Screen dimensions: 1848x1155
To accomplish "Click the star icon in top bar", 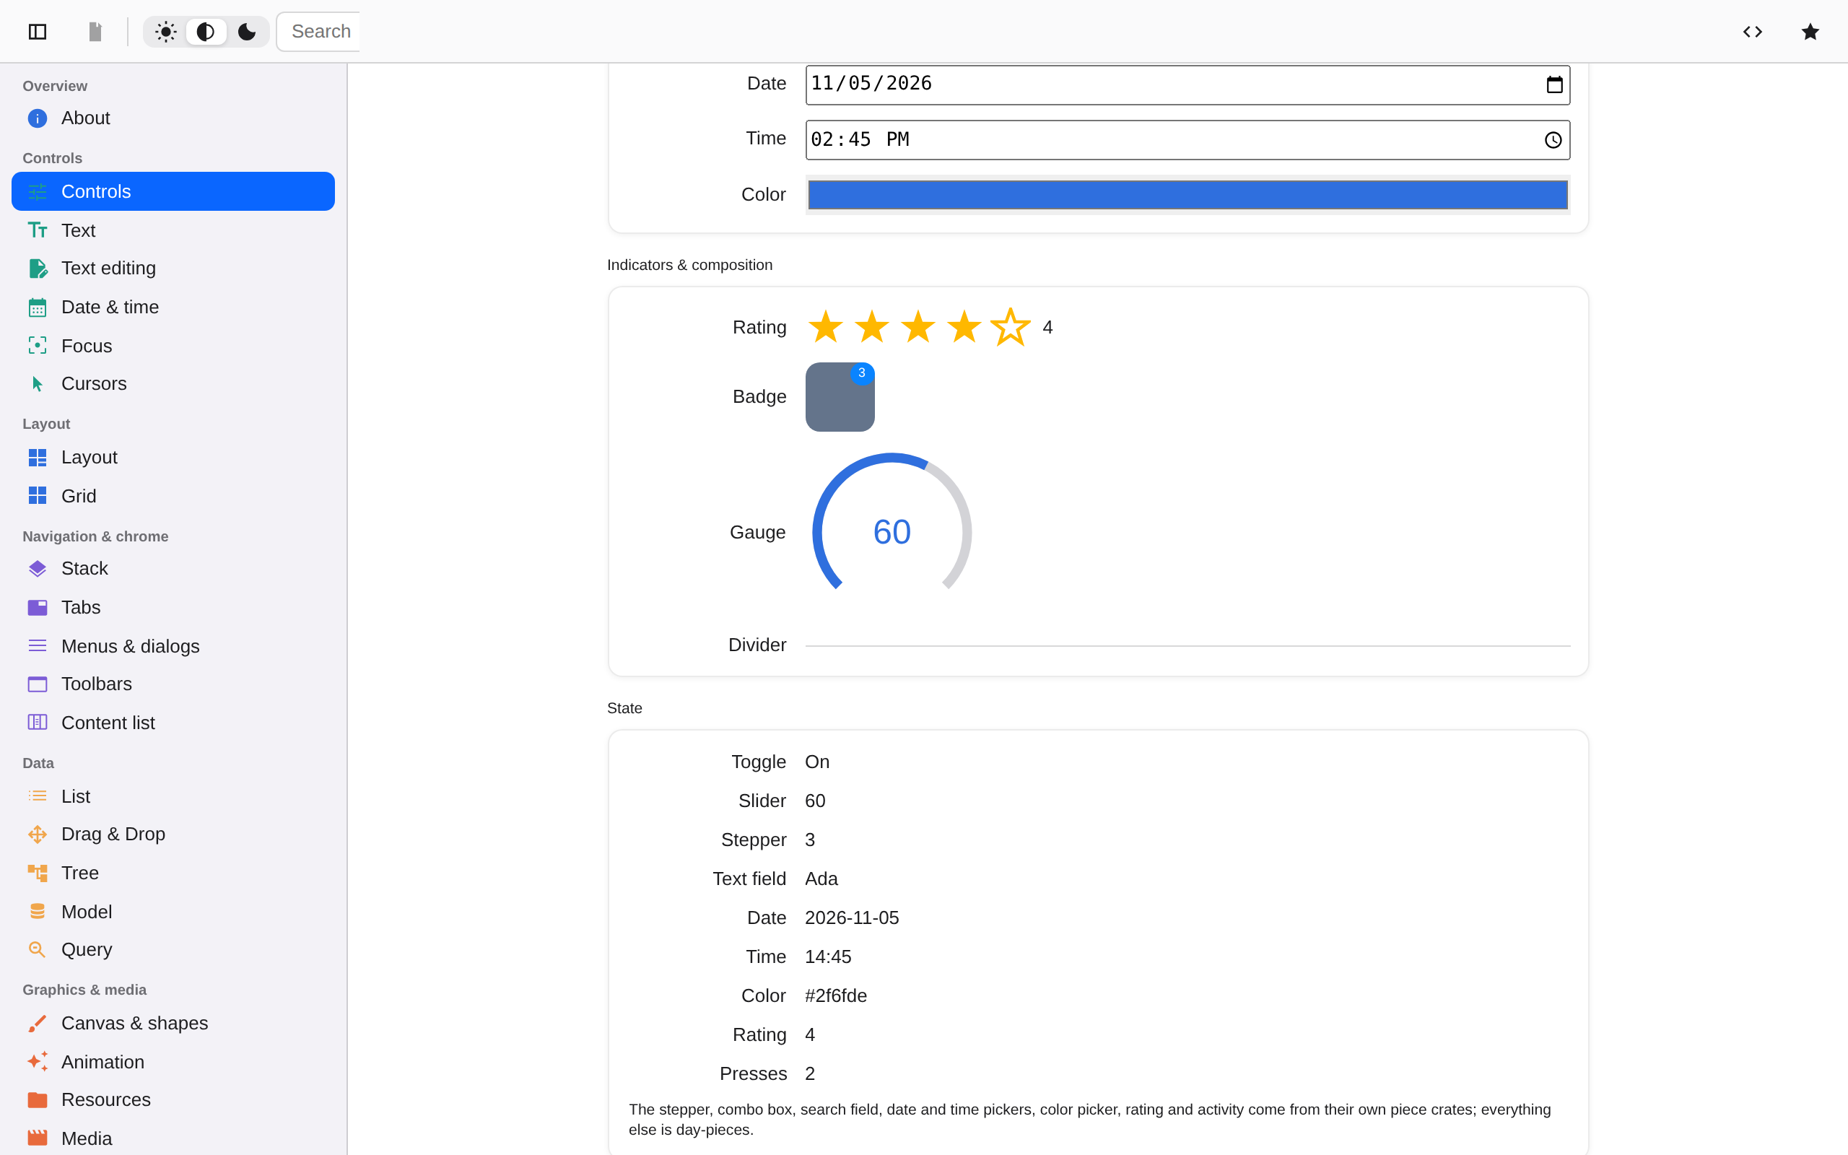I will point(1810,31).
